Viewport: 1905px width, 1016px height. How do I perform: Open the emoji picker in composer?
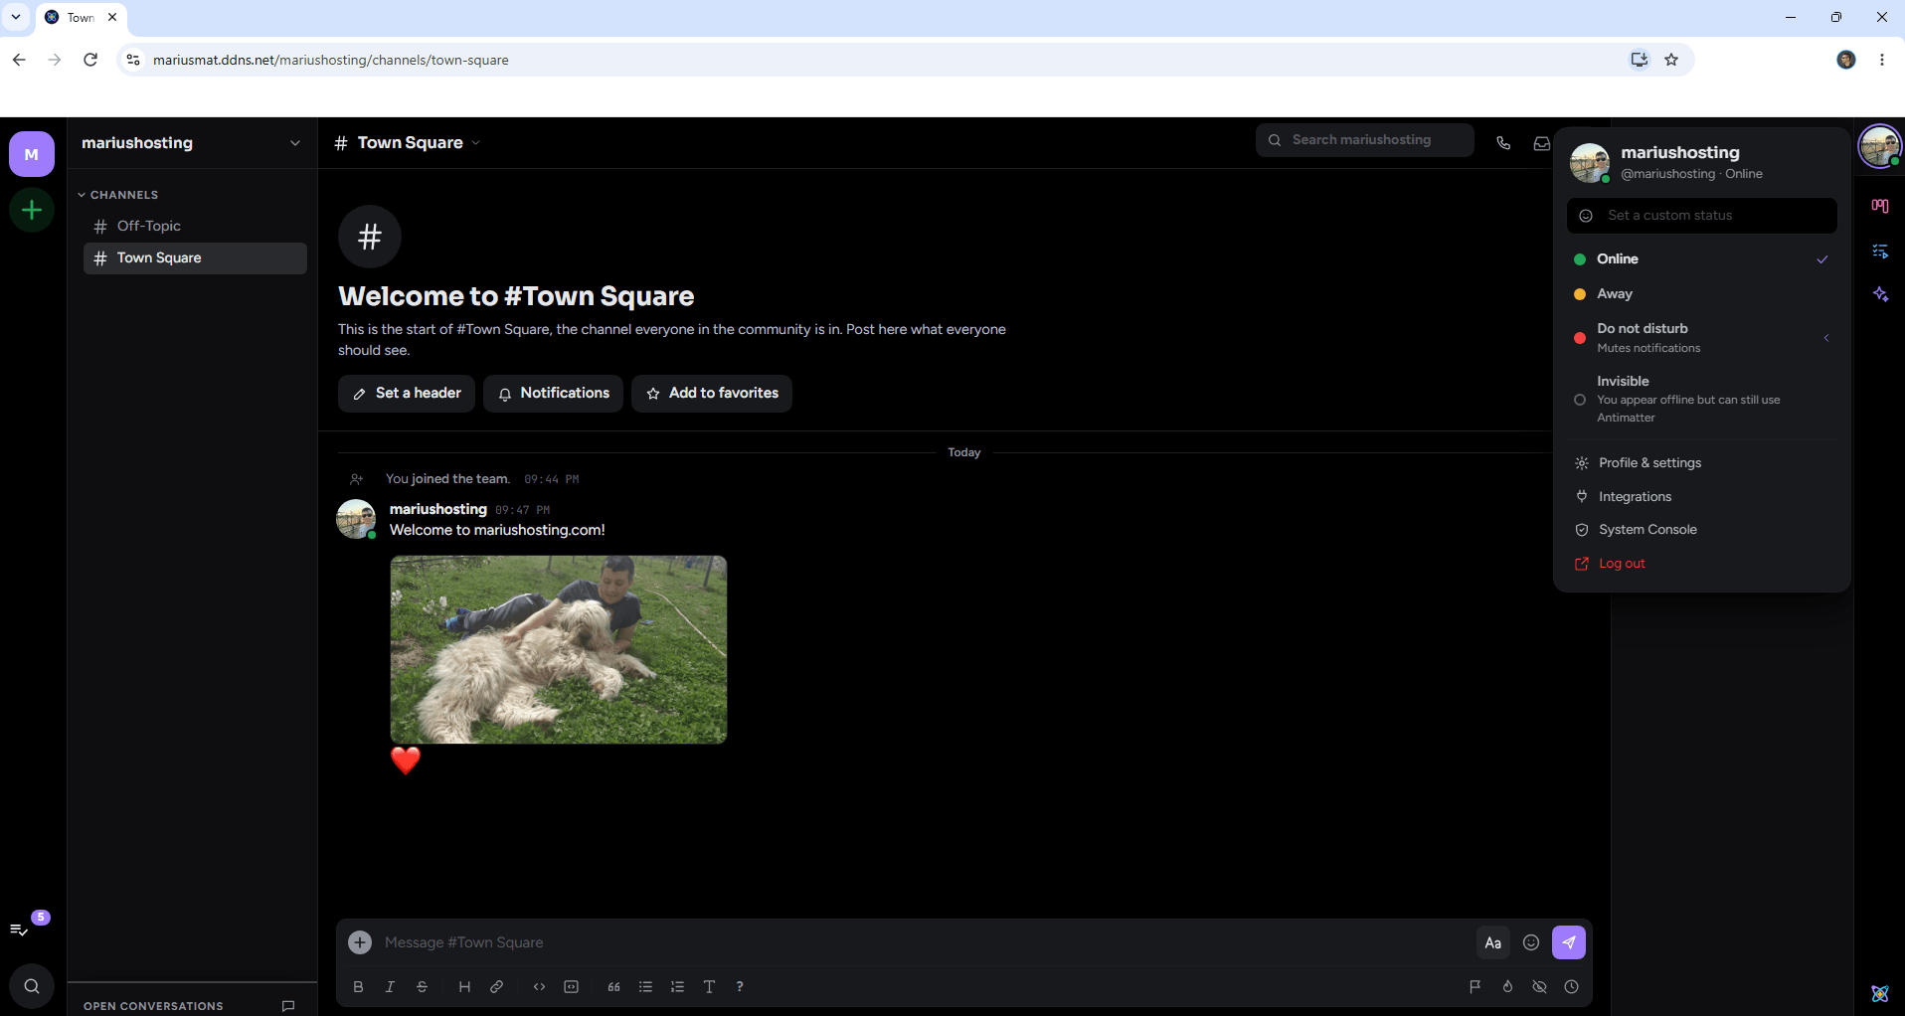click(x=1531, y=942)
